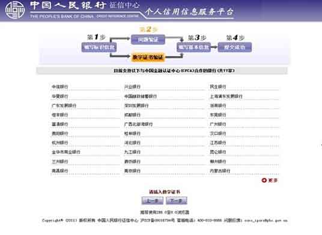Click the 中国邮政储蓄银行 entry
322x235 pixels.
coord(141,96)
